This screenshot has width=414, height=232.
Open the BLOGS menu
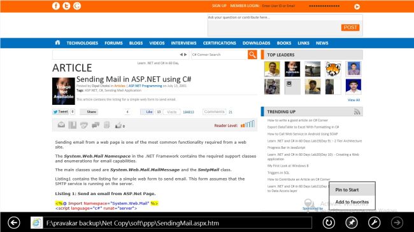pos(136,43)
